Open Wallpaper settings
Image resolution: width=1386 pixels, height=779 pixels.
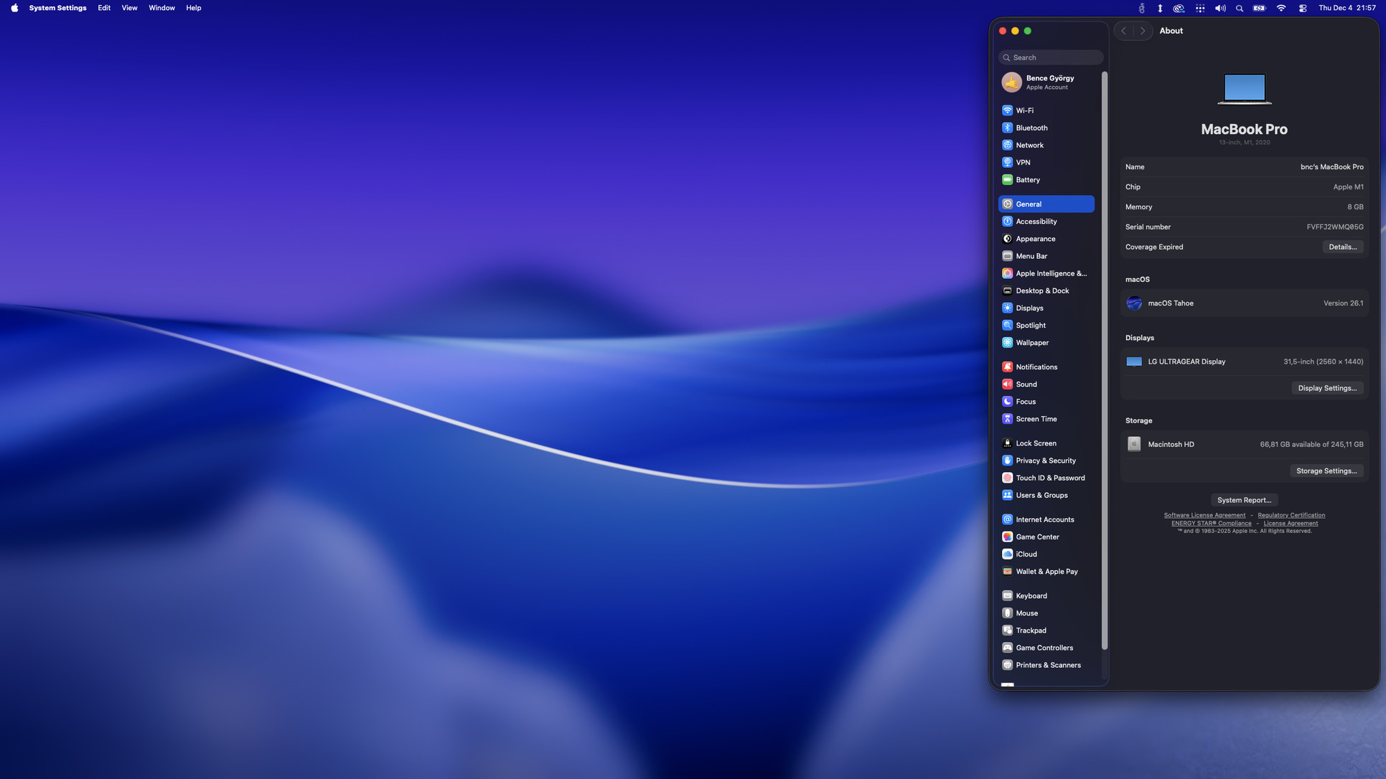tap(1031, 343)
